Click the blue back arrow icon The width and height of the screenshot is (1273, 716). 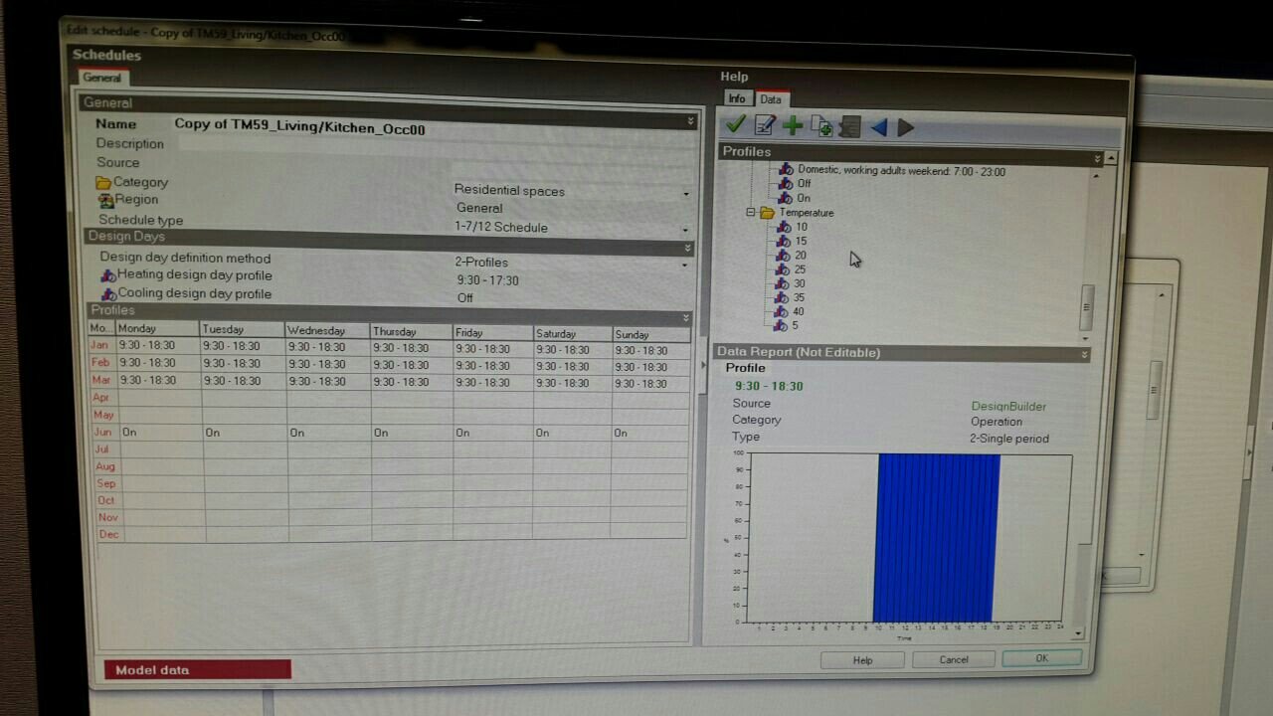[878, 127]
